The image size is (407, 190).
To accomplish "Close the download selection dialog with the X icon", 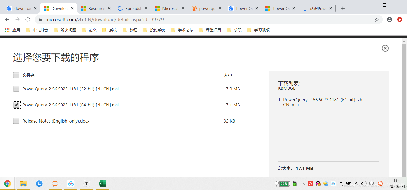I will pos(385,48).
